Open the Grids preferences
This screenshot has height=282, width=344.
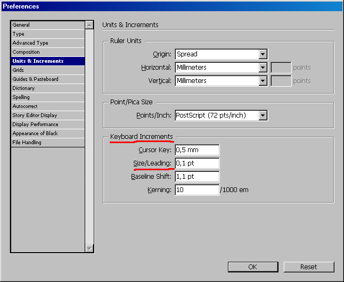48,70
